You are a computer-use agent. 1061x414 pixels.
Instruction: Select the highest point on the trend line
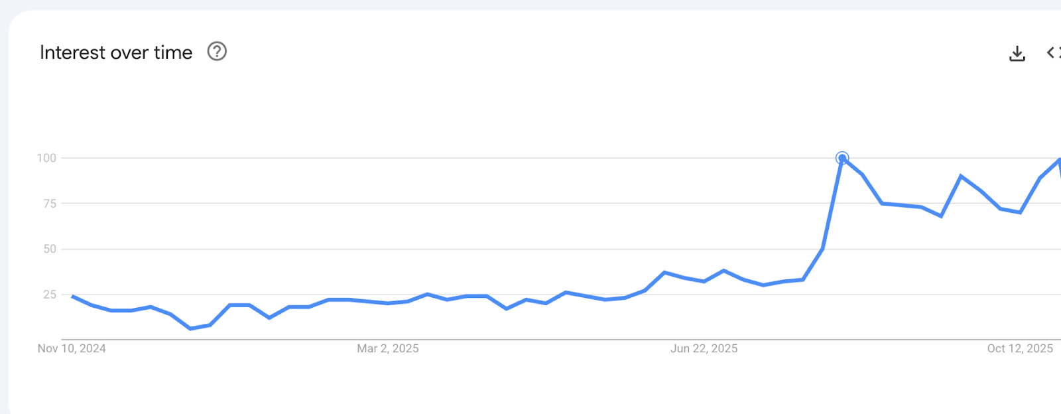click(x=842, y=158)
